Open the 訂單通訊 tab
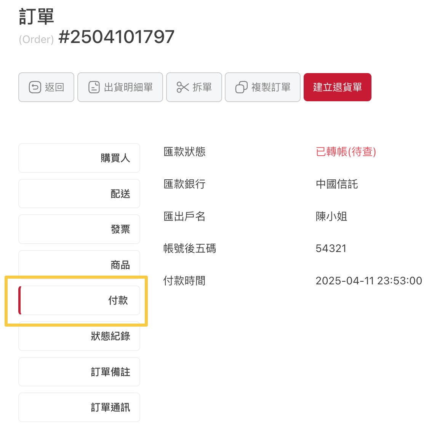This screenshot has width=445, height=437. click(x=79, y=407)
